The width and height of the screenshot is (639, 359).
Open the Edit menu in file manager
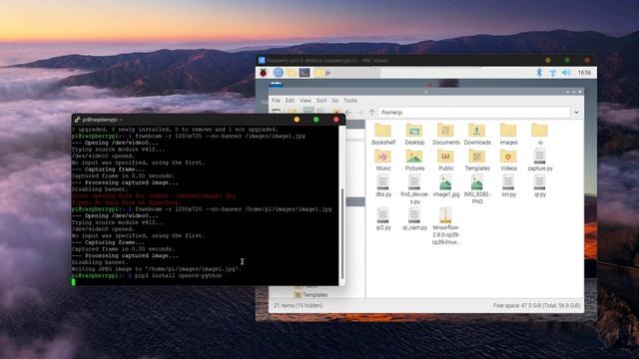coord(290,100)
